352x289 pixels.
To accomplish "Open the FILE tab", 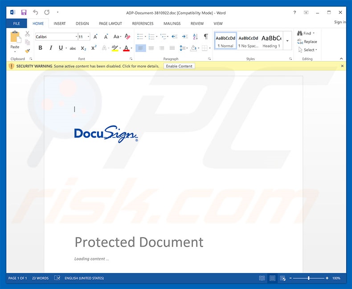I will tap(16, 24).
